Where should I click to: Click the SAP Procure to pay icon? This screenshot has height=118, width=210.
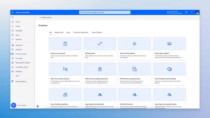coord(135,69)
